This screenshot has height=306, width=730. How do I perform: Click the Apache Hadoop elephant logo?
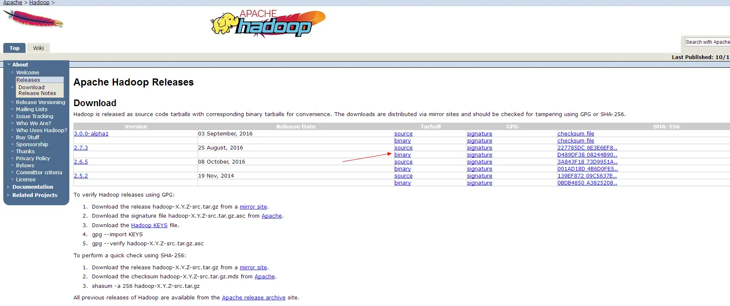(x=268, y=24)
